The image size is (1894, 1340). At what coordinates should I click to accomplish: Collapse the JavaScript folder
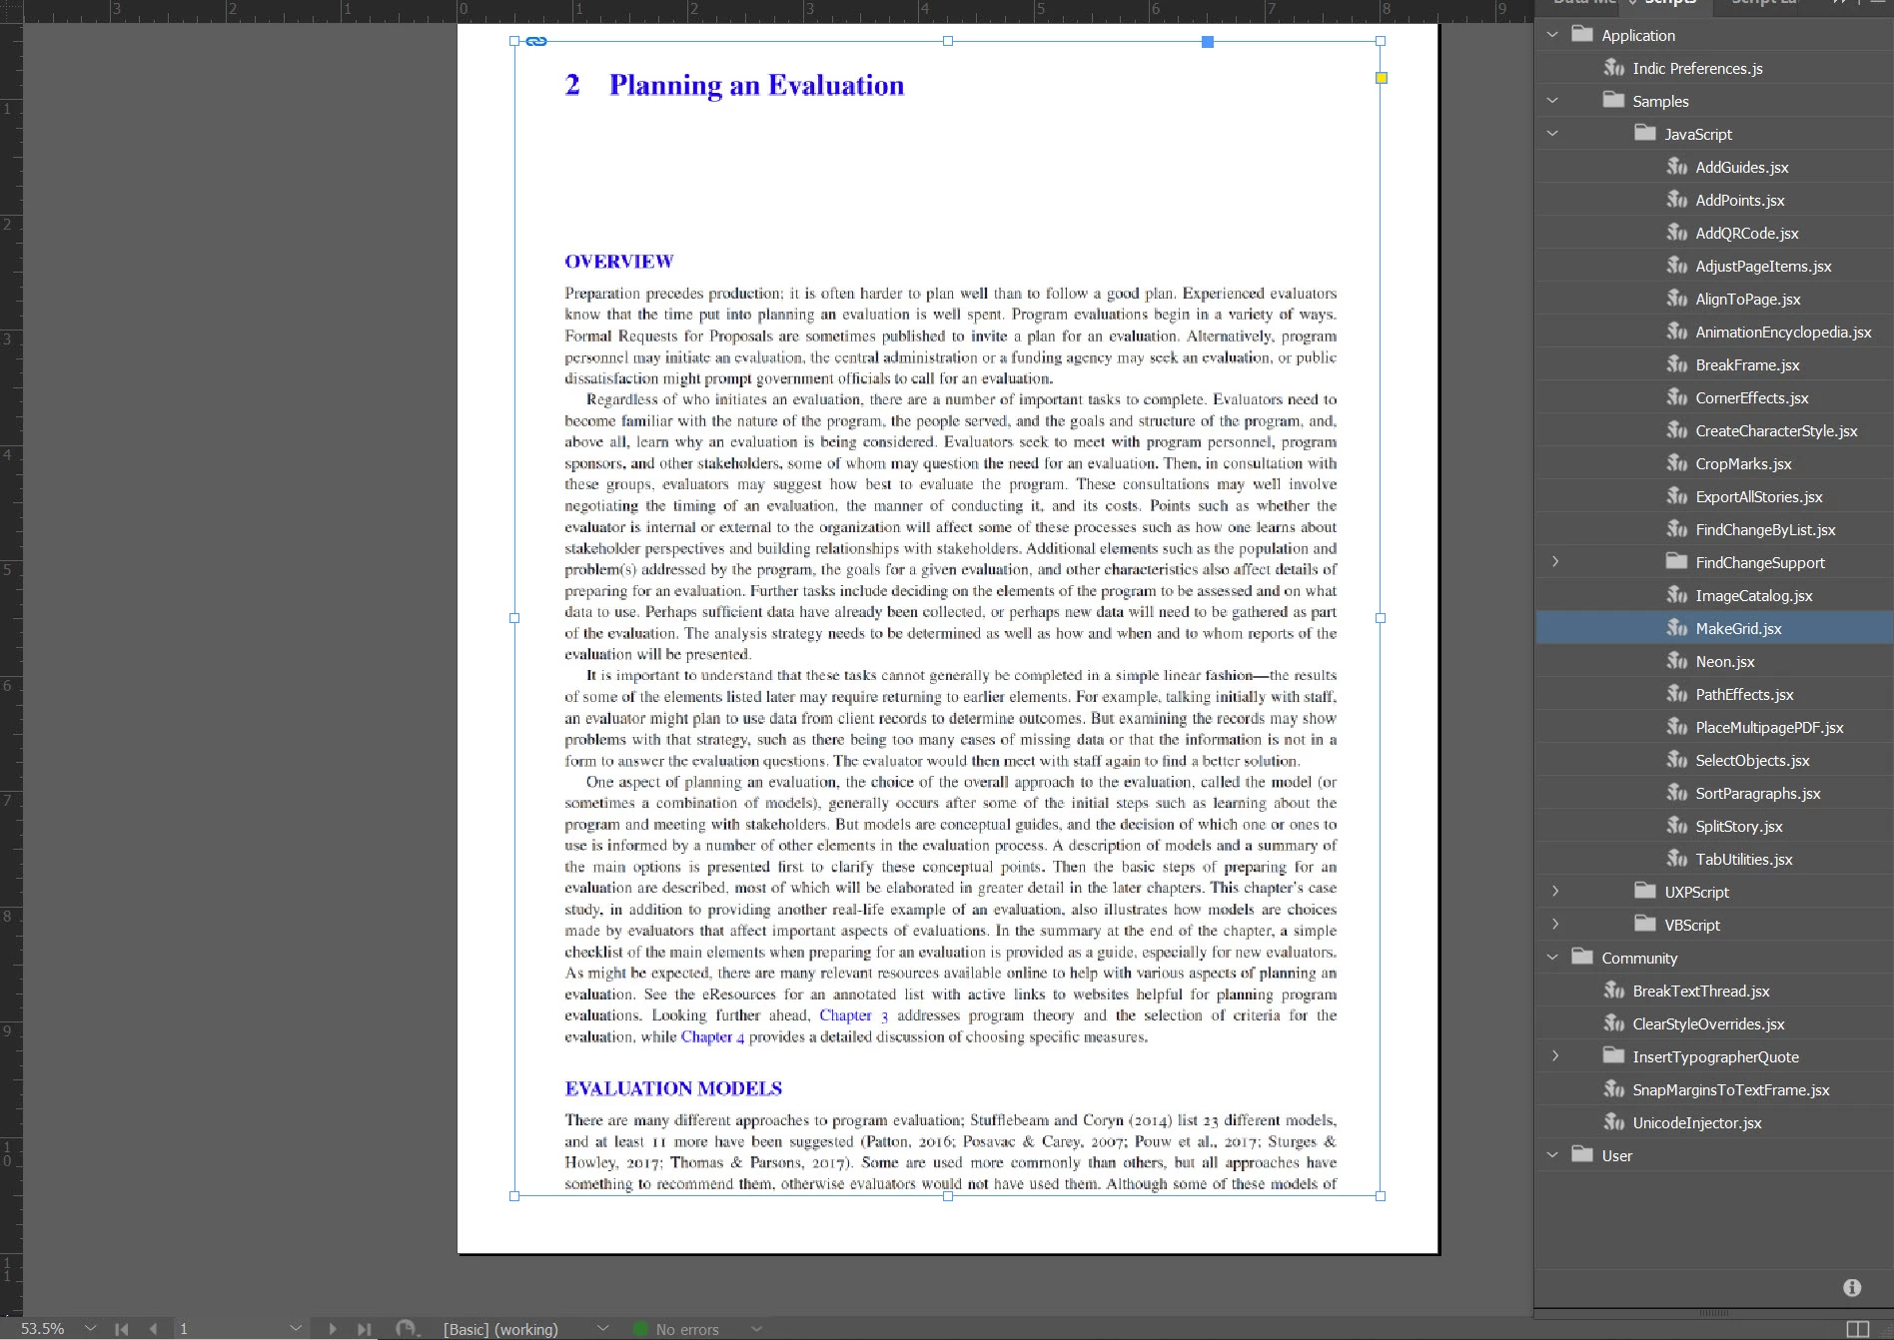(1552, 134)
